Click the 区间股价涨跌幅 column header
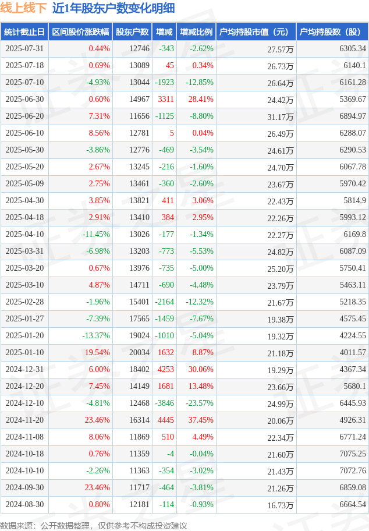Image resolution: width=369 pixels, height=531 pixels. point(80,32)
